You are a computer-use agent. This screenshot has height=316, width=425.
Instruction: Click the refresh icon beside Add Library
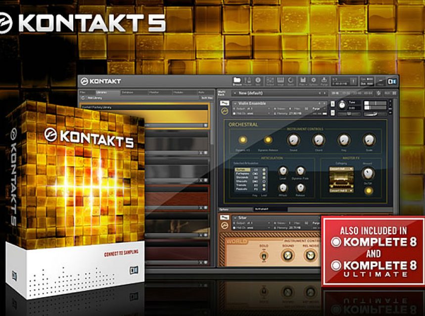coord(83,98)
